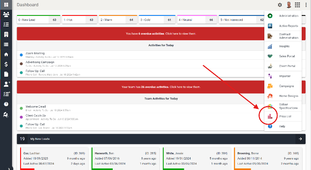Select Insights in apps menu
The image size is (311, 170).
283,46
